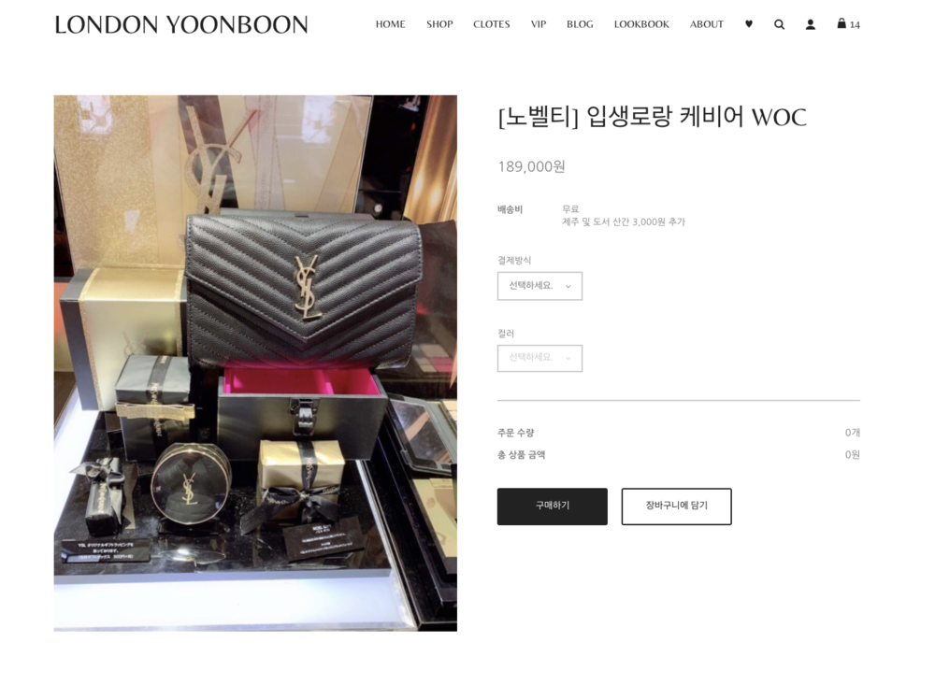Open the BLOG page
This screenshot has height=699, width=935.
coord(580,24)
